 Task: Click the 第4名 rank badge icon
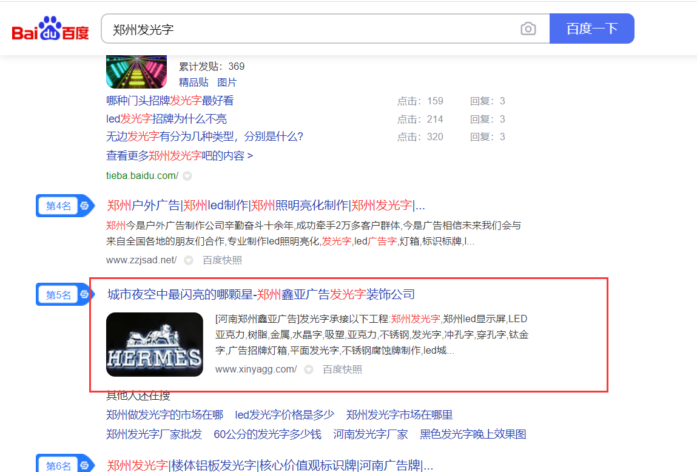pos(65,206)
